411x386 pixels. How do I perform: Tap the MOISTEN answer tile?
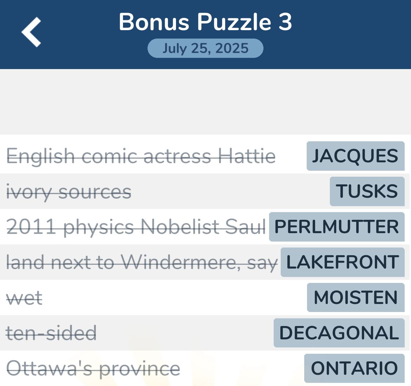(x=356, y=297)
